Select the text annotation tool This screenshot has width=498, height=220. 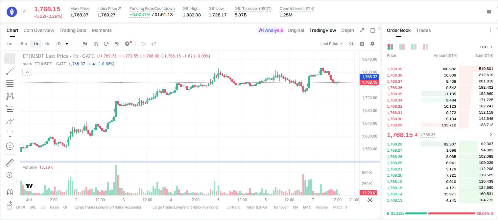coord(10,134)
